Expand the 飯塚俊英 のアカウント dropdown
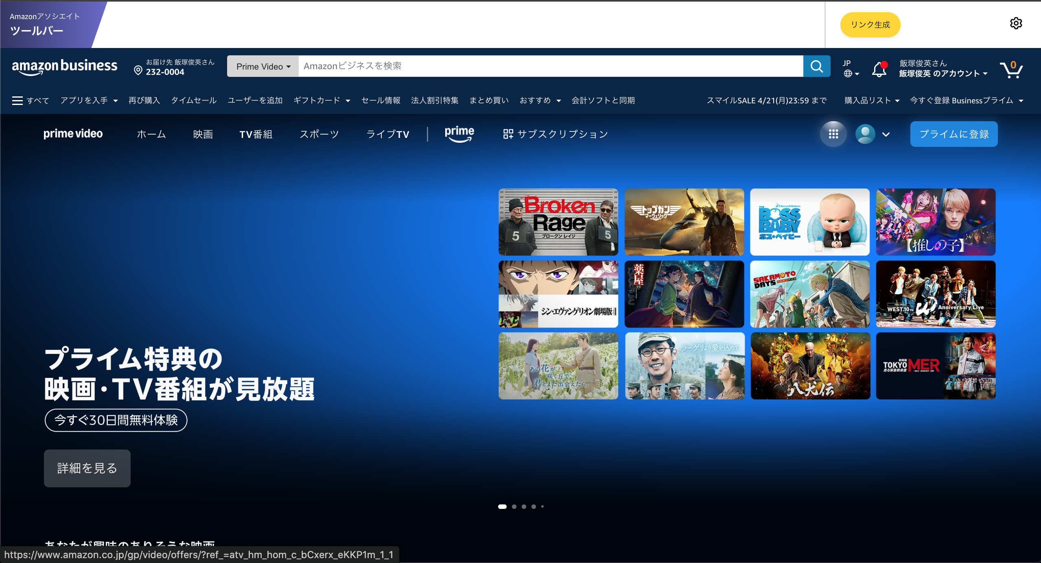The width and height of the screenshot is (1041, 563). pyautogui.click(x=943, y=74)
